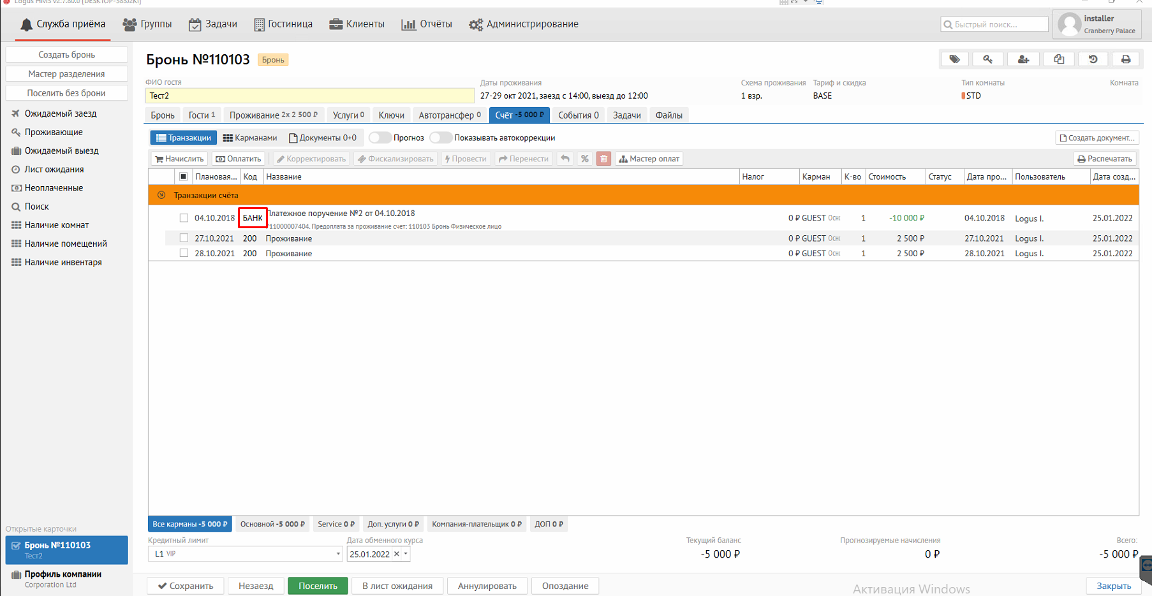Click the copy booking icon button
Image resolution: width=1152 pixels, height=596 pixels.
[1059, 59]
